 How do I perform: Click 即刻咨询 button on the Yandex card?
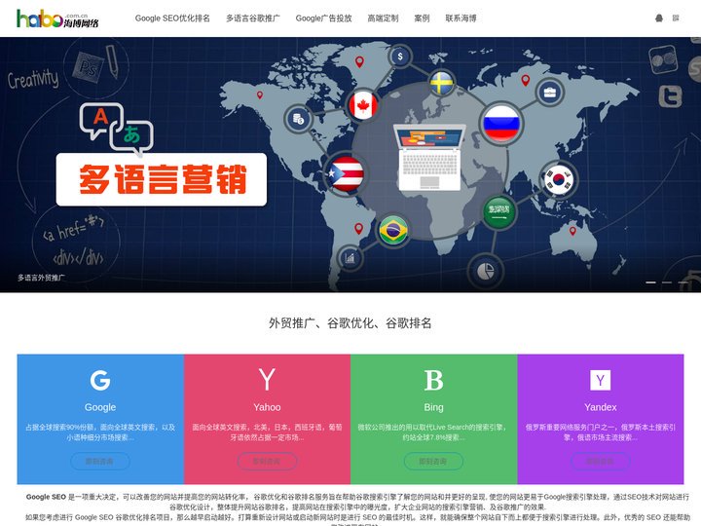(x=601, y=461)
